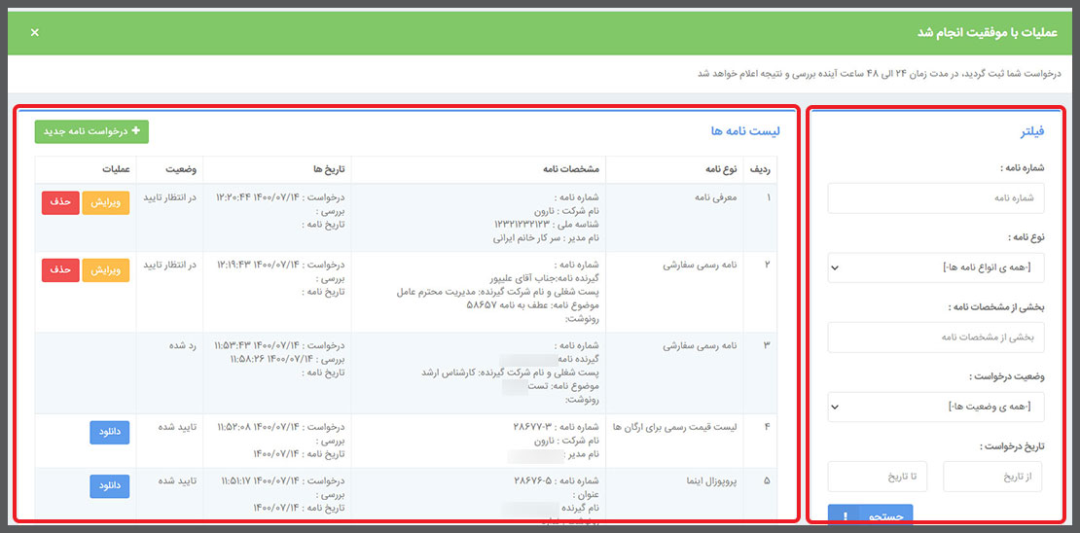
Task: Focus the letter number input field
Action: coord(935,198)
